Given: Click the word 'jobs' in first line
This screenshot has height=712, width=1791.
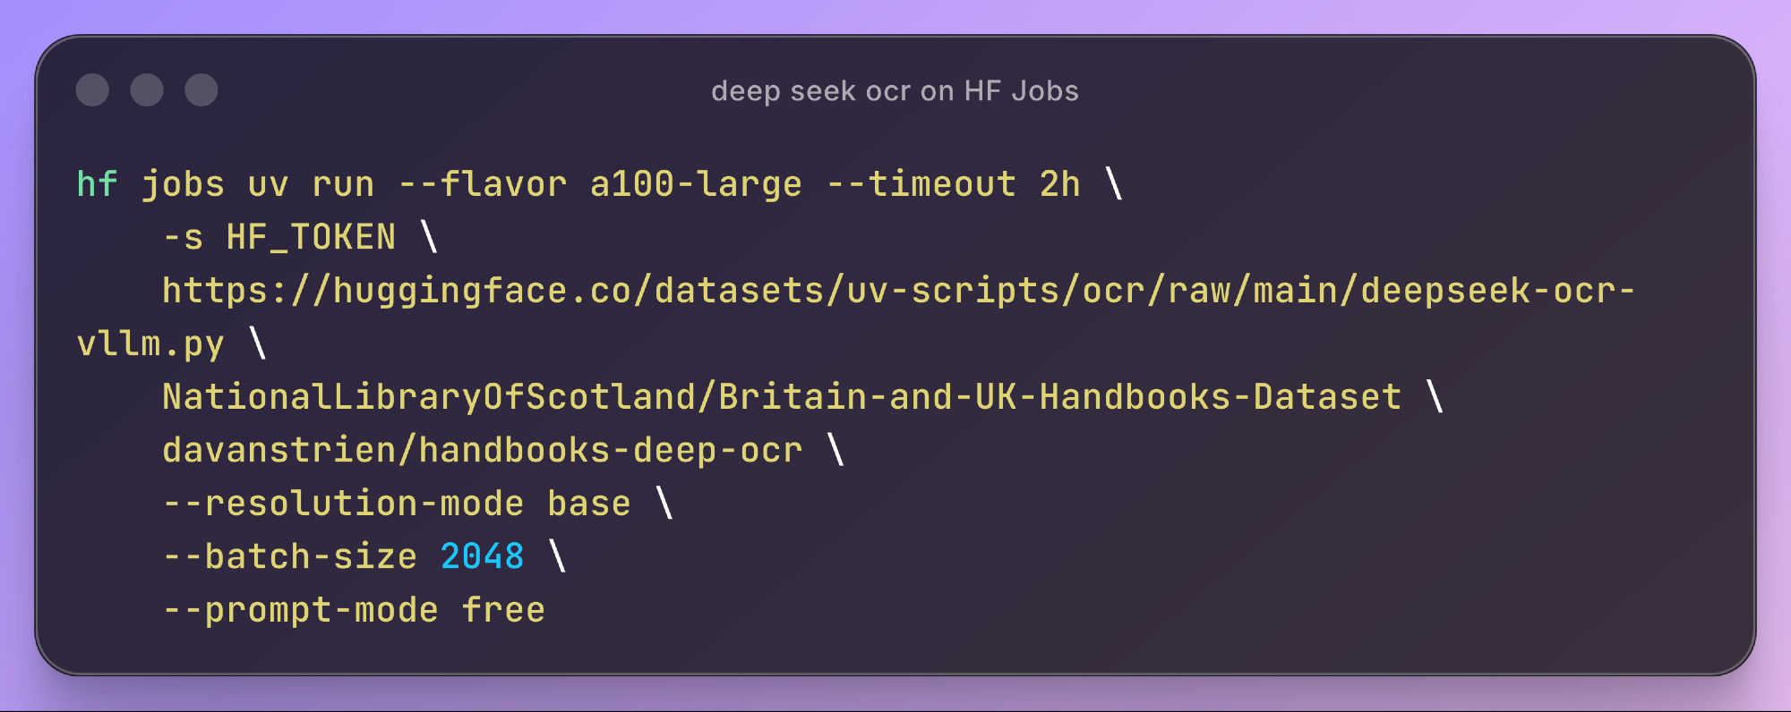Looking at the screenshot, I should 183,184.
